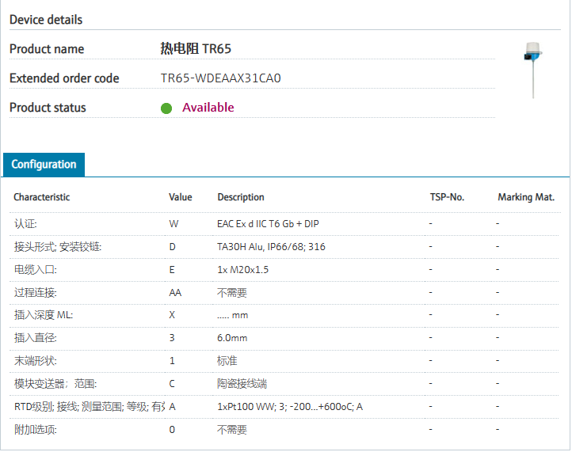
Task: Click the 插入深度 ML row label
Action: (x=44, y=316)
